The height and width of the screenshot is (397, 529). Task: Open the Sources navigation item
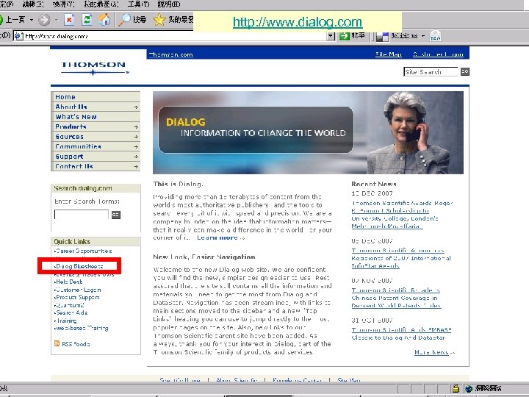click(x=96, y=137)
